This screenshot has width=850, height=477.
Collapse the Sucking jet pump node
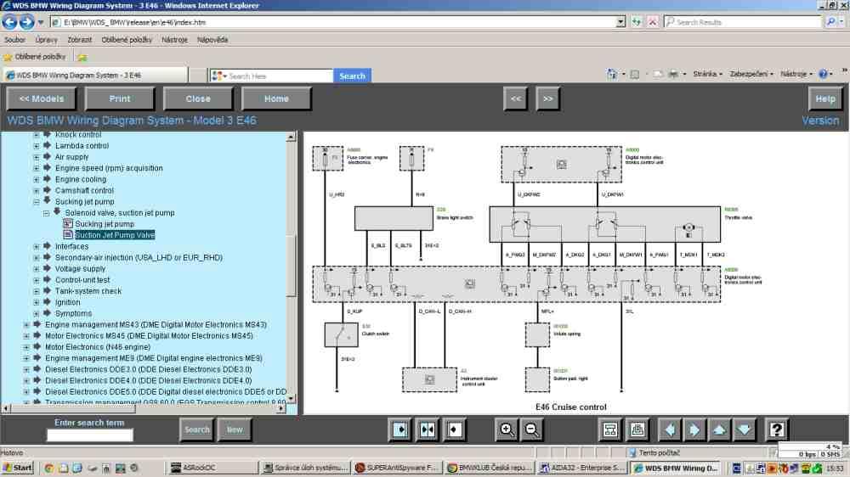coord(37,202)
